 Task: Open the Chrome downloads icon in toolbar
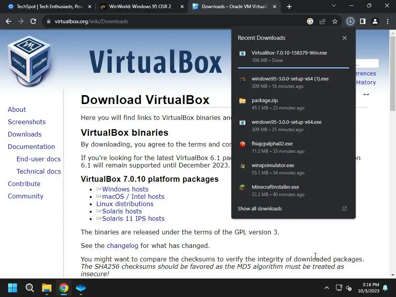click(350, 22)
